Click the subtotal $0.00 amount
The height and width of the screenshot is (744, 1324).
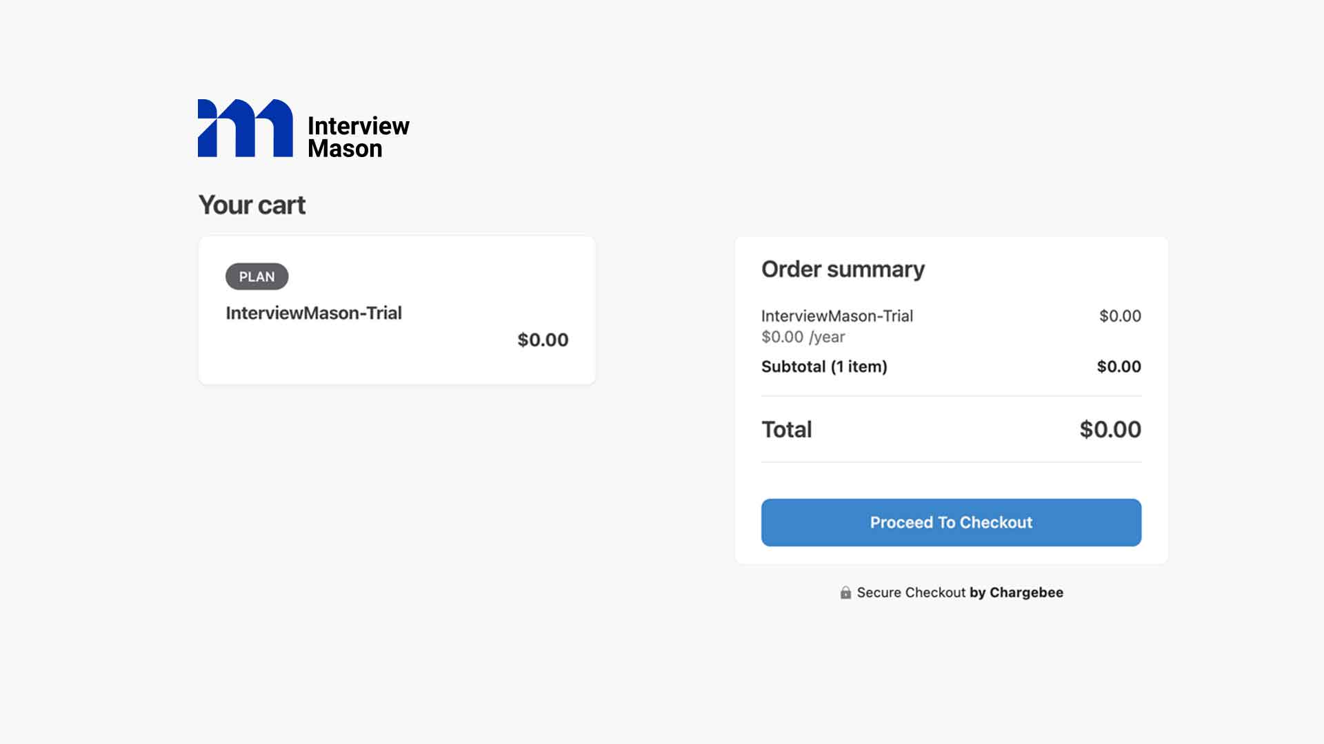click(x=1119, y=366)
